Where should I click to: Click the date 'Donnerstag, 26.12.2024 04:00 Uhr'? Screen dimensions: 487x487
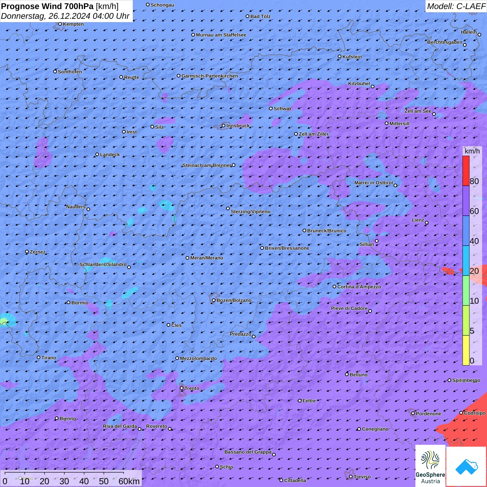click(65, 16)
